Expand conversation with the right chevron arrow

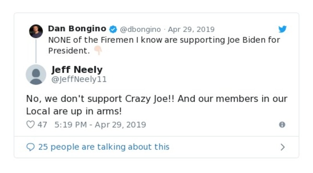point(282,147)
